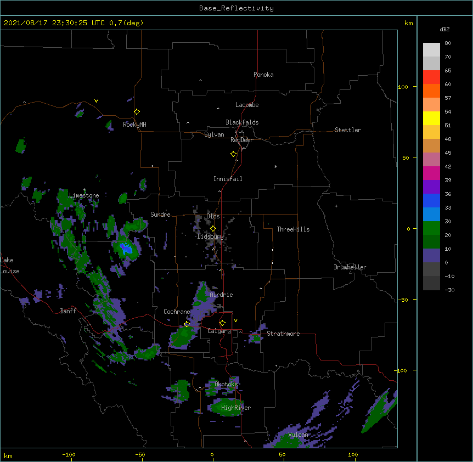
Task: Click the yellow diamond marker above Calgary
Action: click(x=222, y=323)
